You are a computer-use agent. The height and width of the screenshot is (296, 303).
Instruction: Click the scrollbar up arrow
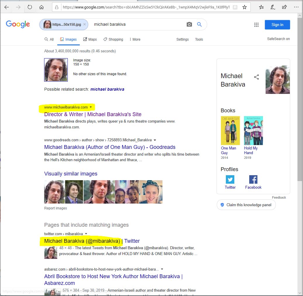[300, 16]
